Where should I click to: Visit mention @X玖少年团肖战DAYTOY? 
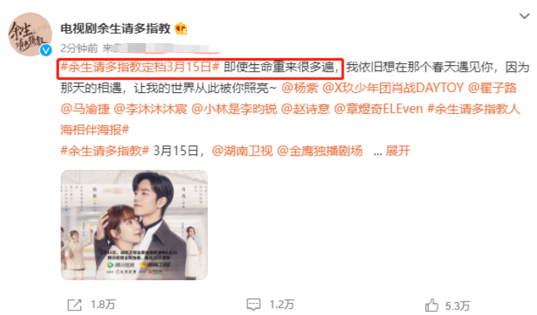tap(393, 88)
